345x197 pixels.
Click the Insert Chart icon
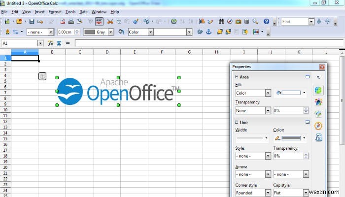202,21
